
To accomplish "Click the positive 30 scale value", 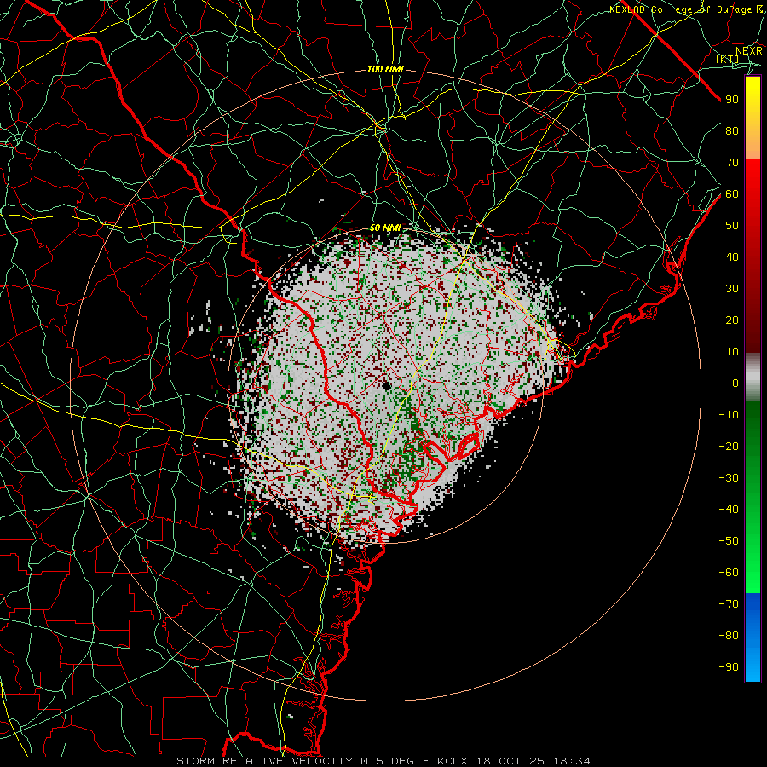I will click(732, 289).
